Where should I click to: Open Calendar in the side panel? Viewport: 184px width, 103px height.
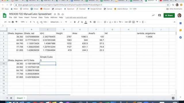coord(181,23)
